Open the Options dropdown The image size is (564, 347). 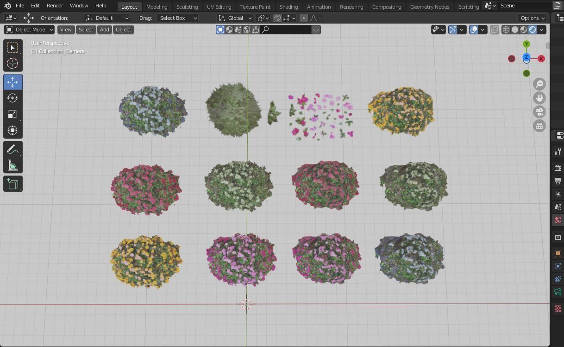[x=533, y=18]
